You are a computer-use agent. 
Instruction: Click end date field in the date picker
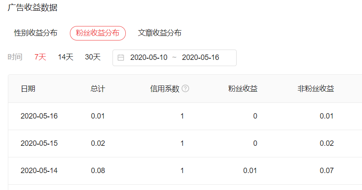(x=201, y=58)
